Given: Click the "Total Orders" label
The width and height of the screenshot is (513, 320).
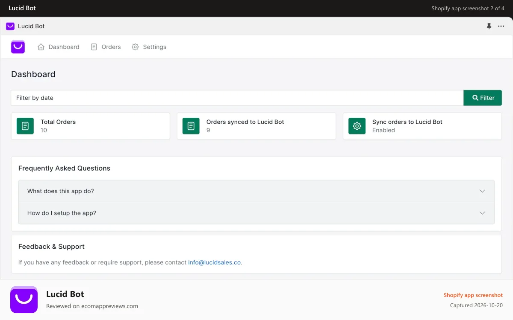Looking at the screenshot, I should pos(58,122).
